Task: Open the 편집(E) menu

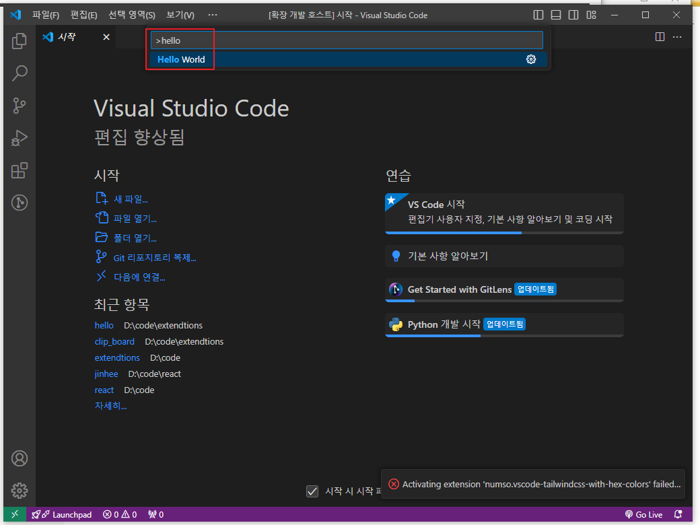Action: point(84,15)
